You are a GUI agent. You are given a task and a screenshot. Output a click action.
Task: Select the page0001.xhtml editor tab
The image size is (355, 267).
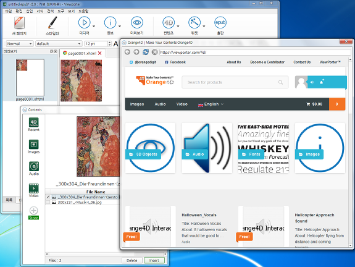click(x=82, y=53)
